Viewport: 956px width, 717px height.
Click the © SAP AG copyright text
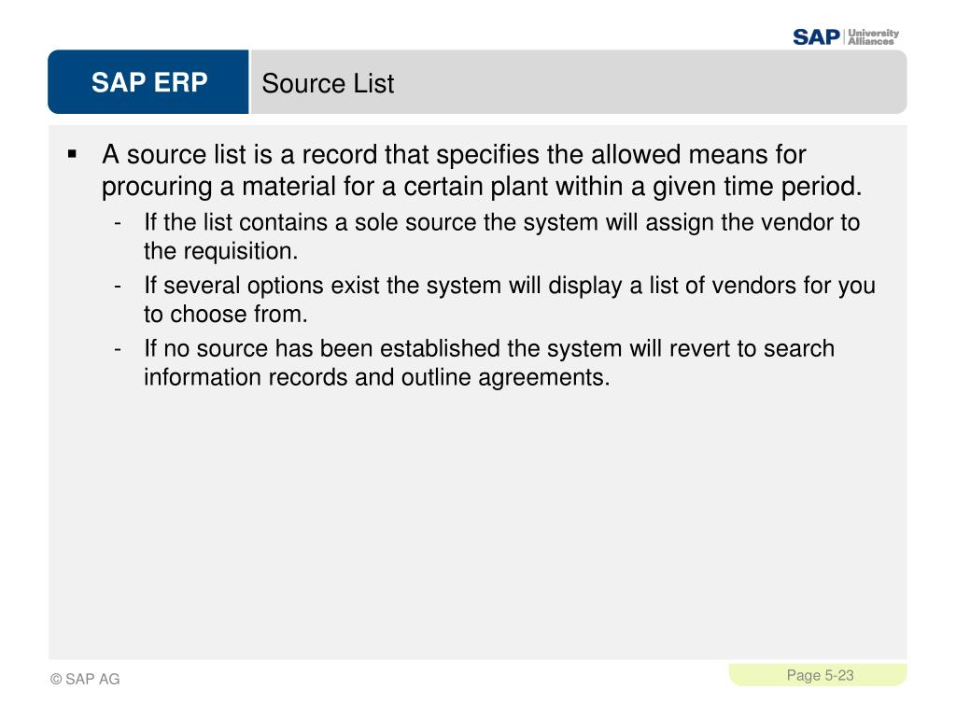85,680
